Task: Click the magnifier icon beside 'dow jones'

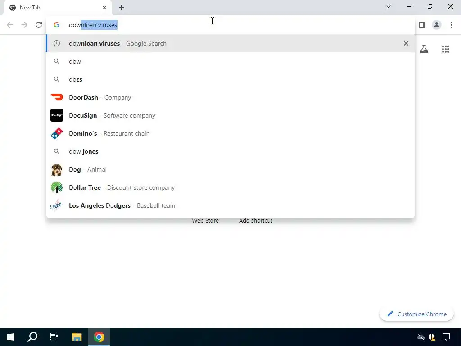Action: 57,151
